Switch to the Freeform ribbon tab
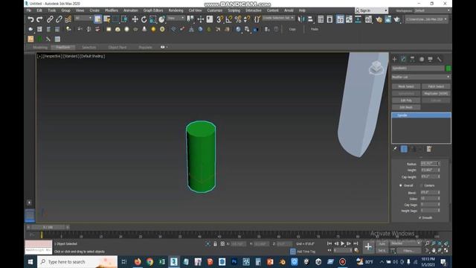 point(63,47)
